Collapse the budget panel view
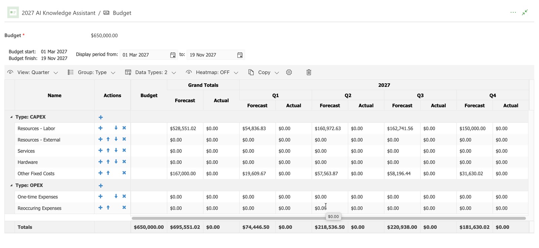 point(525,12)
